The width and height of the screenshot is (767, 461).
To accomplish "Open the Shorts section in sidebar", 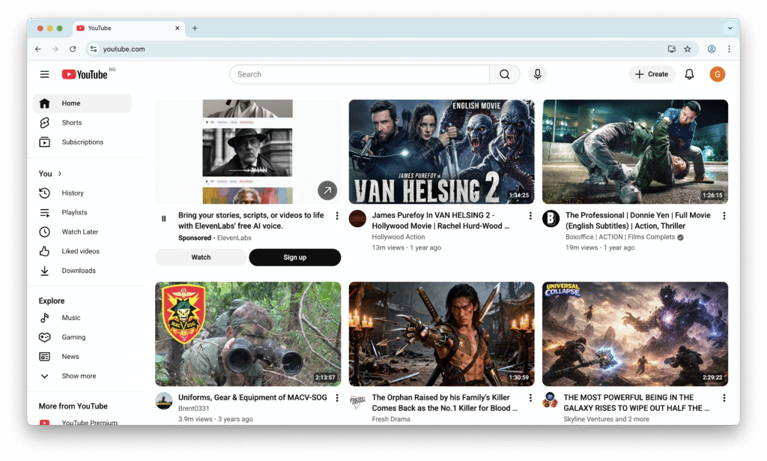I will (72, 123).
